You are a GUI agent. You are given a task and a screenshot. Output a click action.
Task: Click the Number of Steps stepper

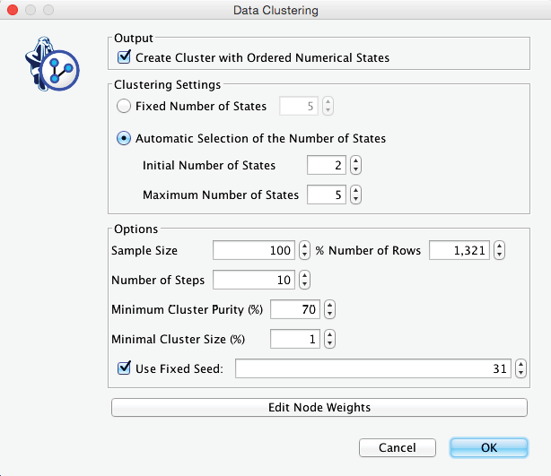point(304,281)
